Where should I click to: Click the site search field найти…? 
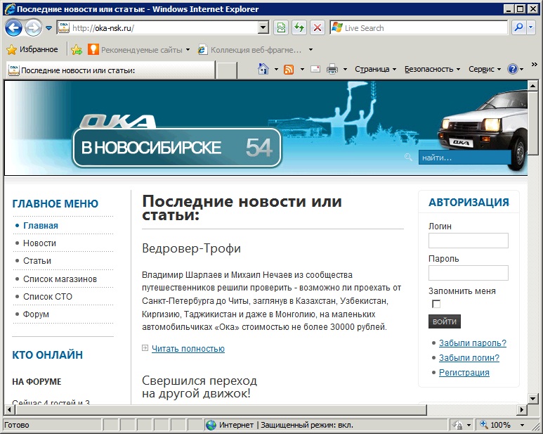click(464, 158)
